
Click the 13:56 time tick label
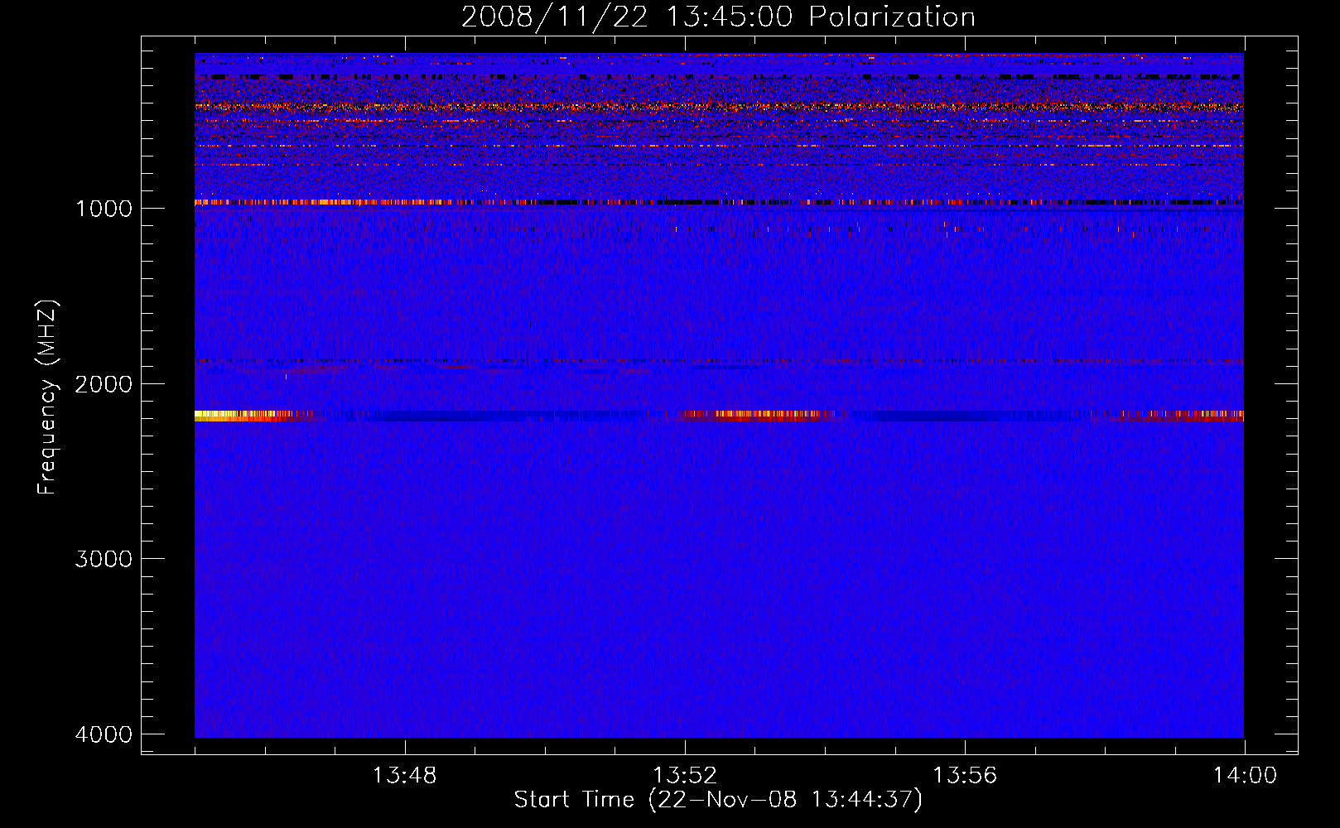coord(965,776)
